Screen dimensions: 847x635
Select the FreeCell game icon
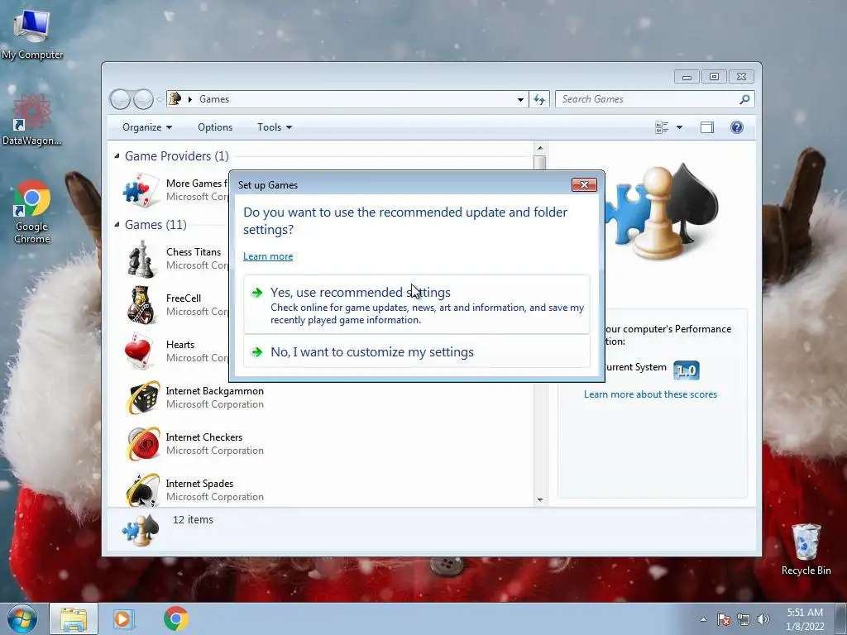[141, 305]
